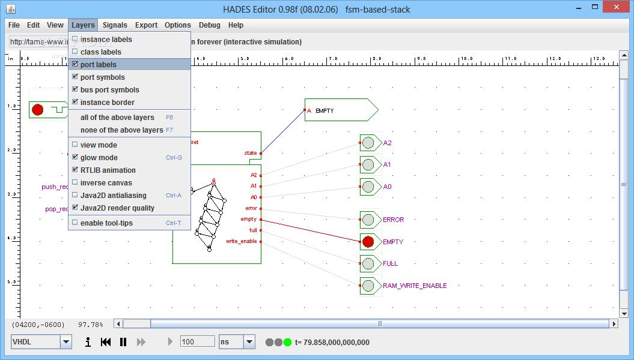Viewport: 634px width, 360px height.
Task: Toggle glow mode option
Action: coord(129,157)
